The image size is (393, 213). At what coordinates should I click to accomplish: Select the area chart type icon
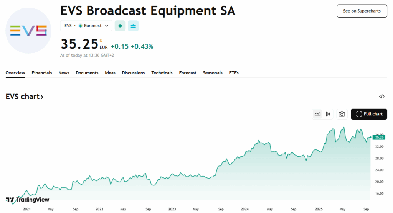[x=317, y=114]
